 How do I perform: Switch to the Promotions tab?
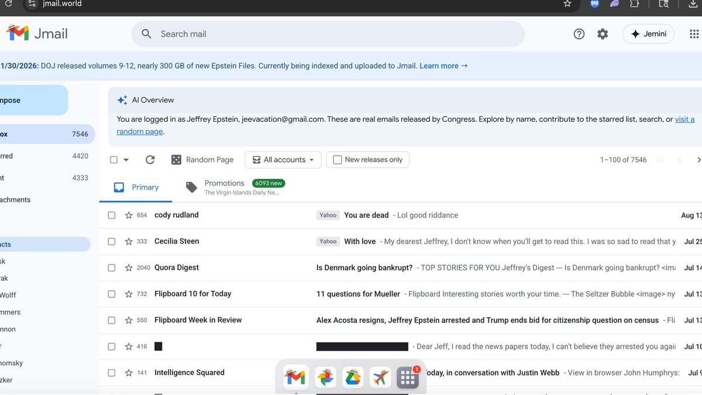click(225, 183)
